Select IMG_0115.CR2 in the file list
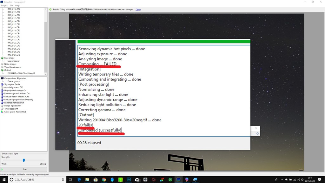Screen dimensions: 325x183 click(14, 18)
